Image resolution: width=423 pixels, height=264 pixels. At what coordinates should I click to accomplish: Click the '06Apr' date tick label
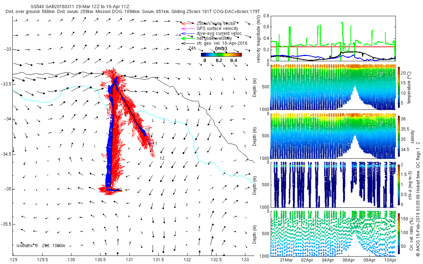pos(349,260)
